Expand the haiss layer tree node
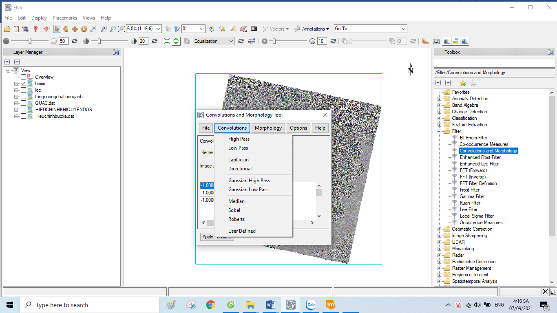The width and height of the screenshot is (557, 313). [x=16, y=84]
